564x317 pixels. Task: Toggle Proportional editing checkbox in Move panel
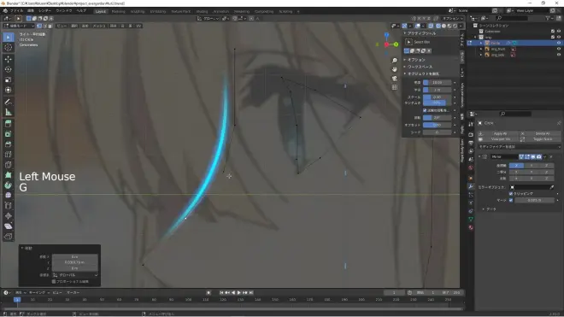tap(54, 281)
